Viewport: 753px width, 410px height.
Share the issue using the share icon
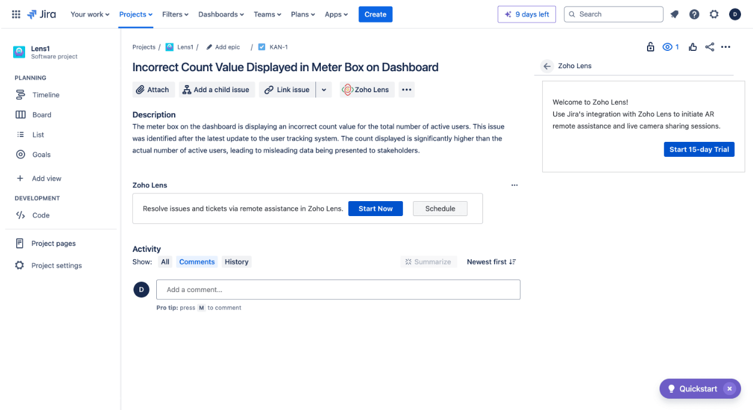tap(709, 46)
